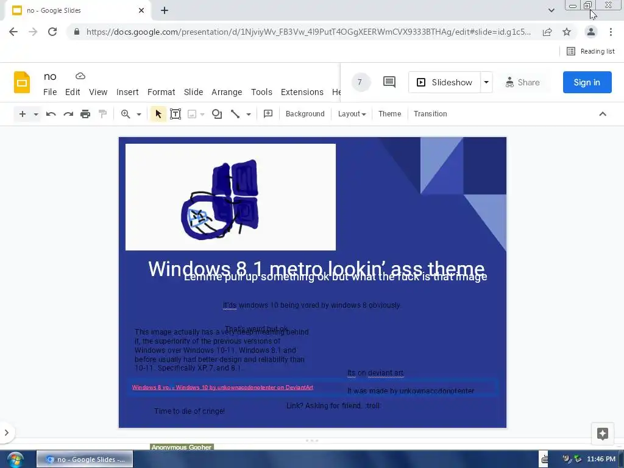Open the Slideshow options dropdown arrow
This screenshot has height=468, width=624.
click(486, 82)
